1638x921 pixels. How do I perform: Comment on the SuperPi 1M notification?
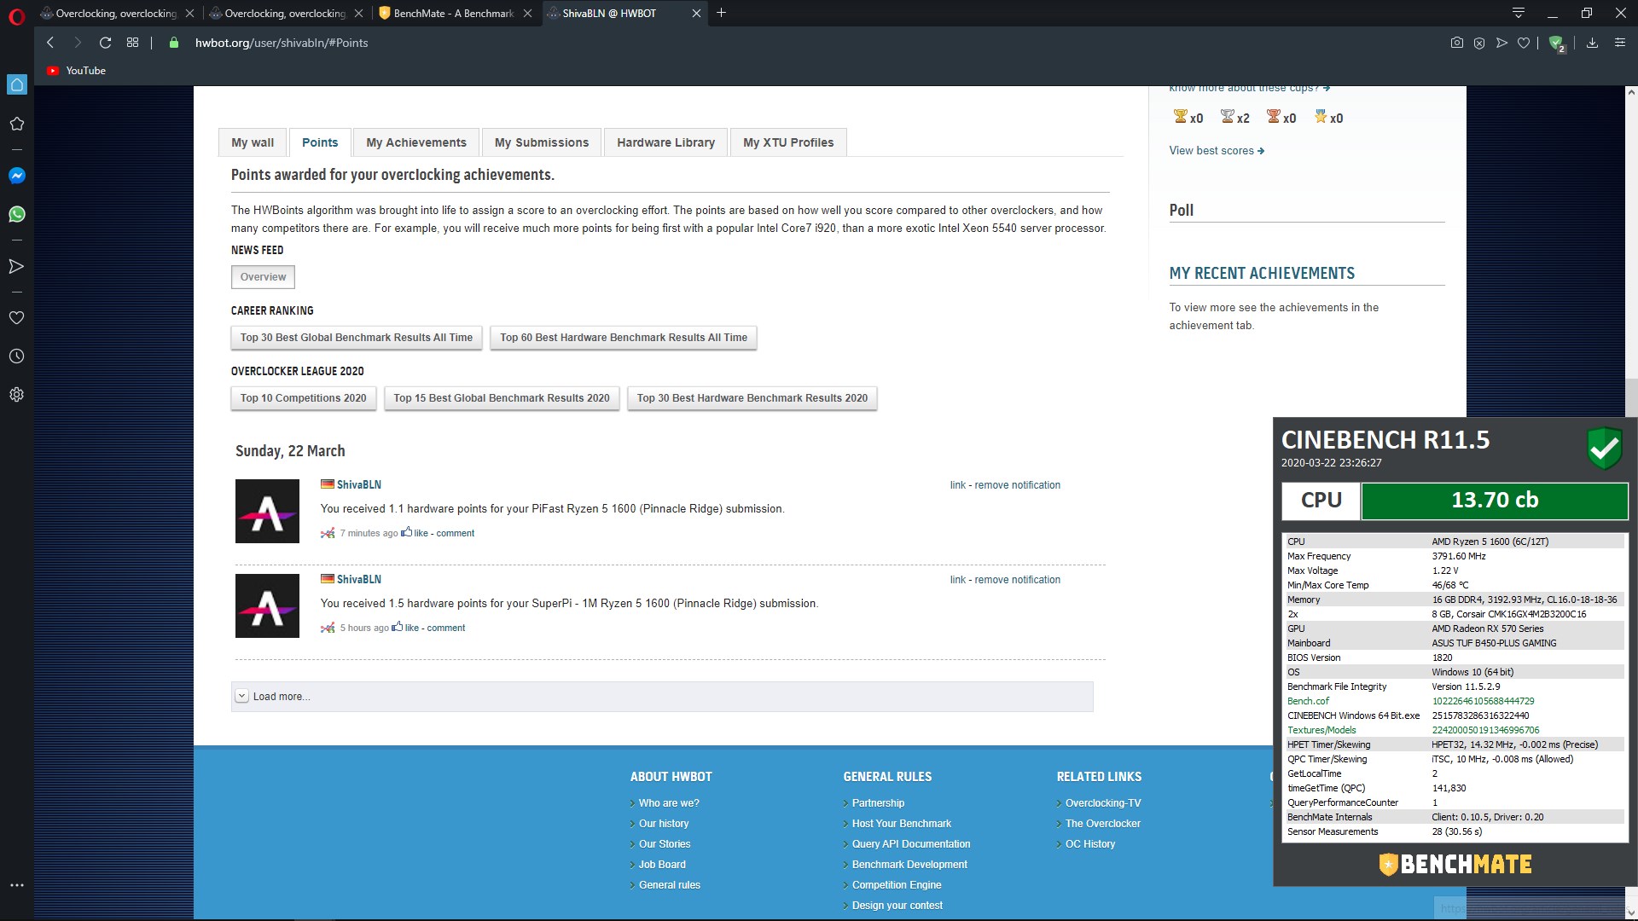tap(446, 628)
